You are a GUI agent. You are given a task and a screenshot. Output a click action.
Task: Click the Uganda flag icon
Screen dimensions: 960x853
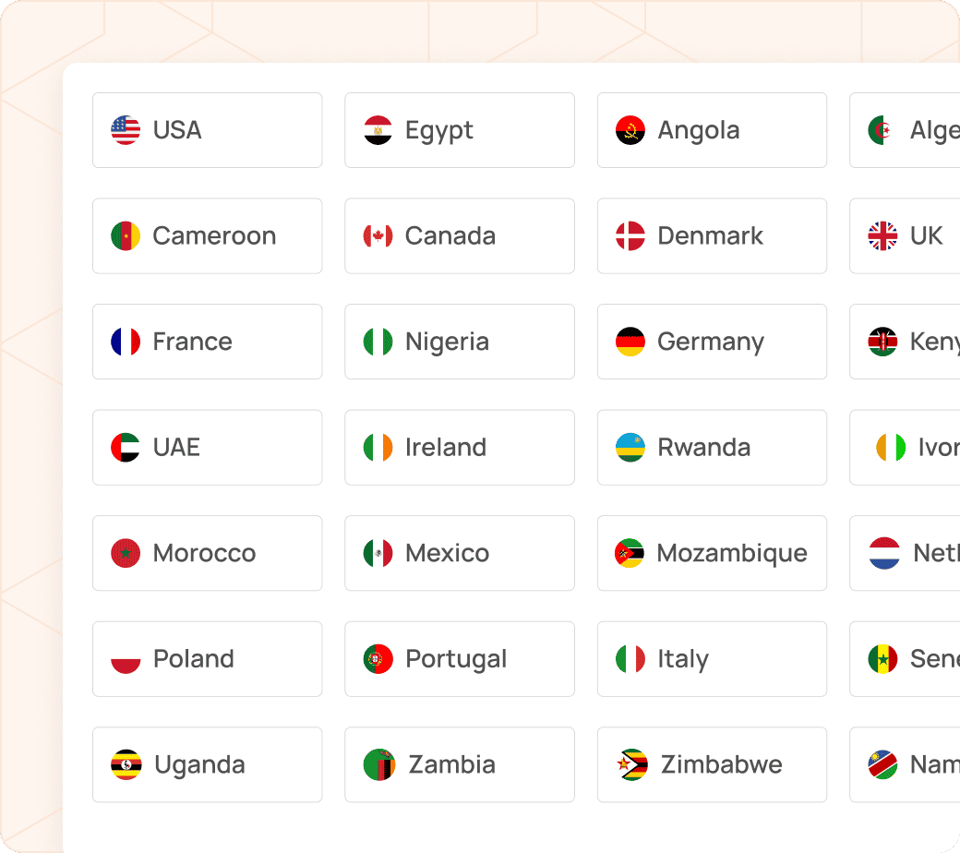click(x=126, y=765)
